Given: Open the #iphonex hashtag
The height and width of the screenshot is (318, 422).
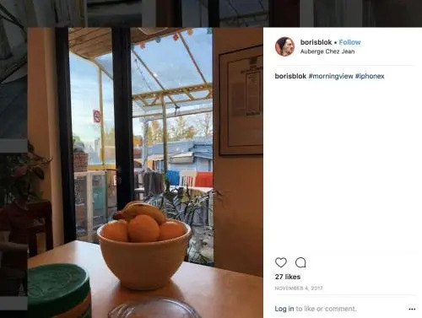Looking at the screenshot, I should pyautogui.click(x=370, y=76).
